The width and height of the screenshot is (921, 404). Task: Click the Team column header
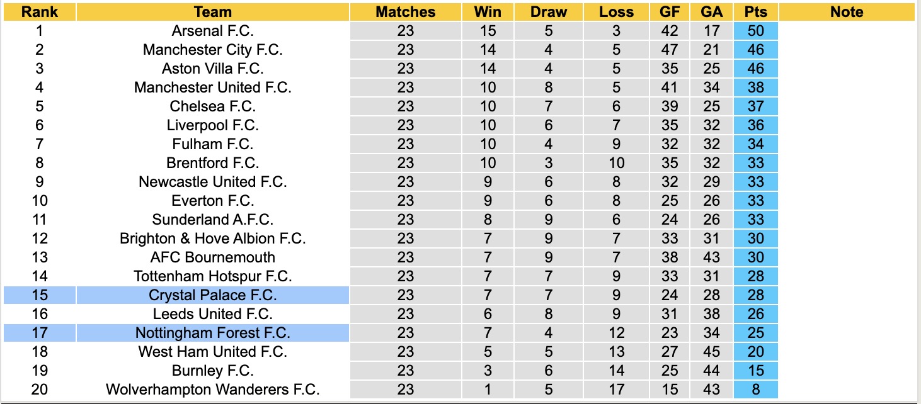213,12
